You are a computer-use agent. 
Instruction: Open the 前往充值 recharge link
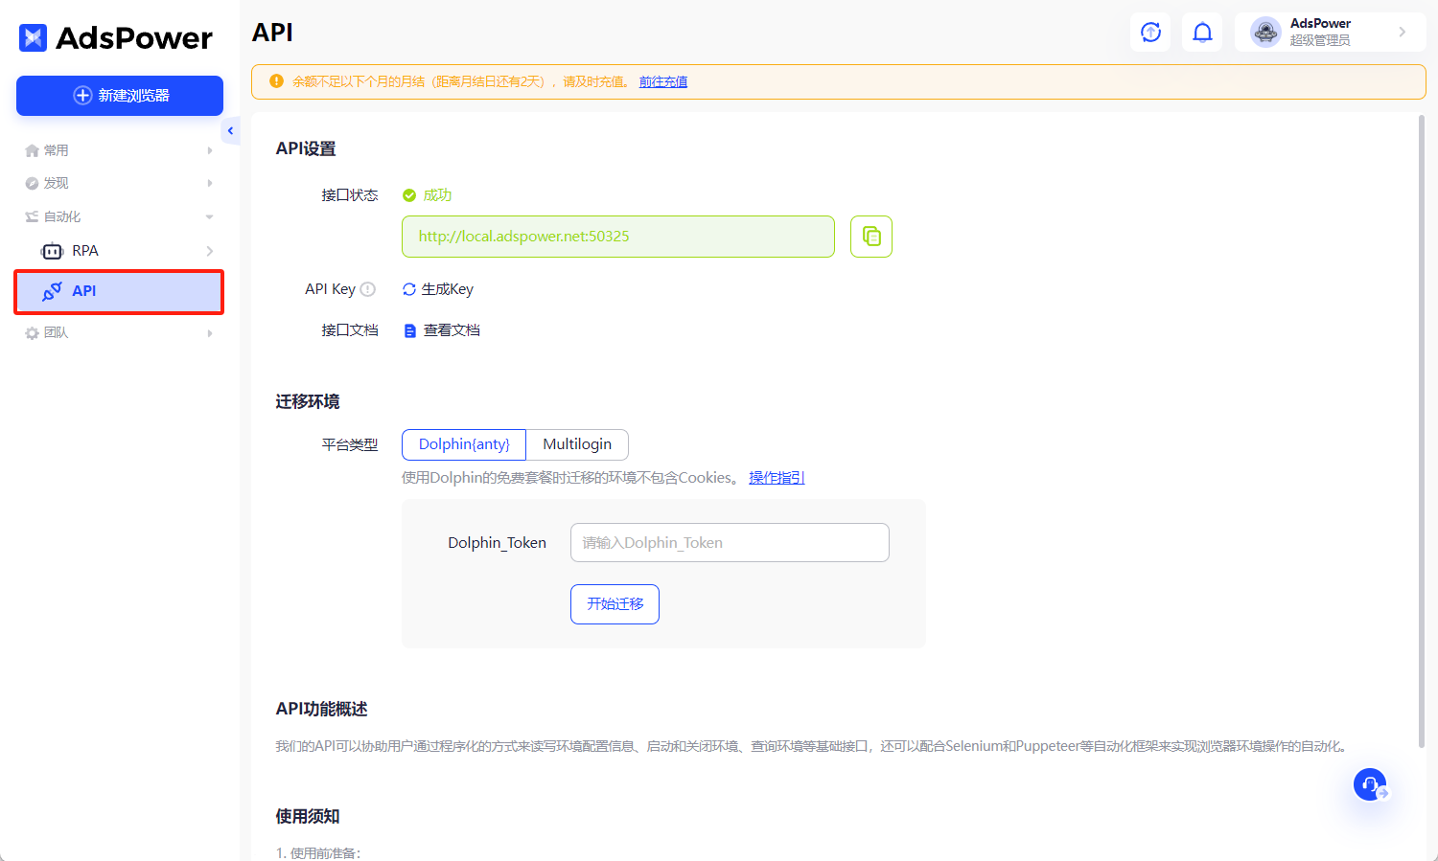(x=663, y=81)
